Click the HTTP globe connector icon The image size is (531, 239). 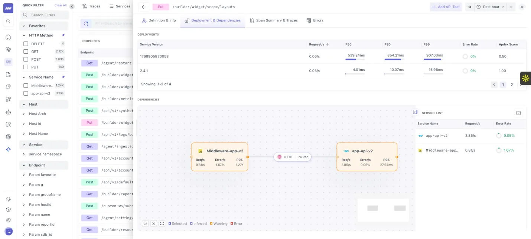click(x=280, y=157)
